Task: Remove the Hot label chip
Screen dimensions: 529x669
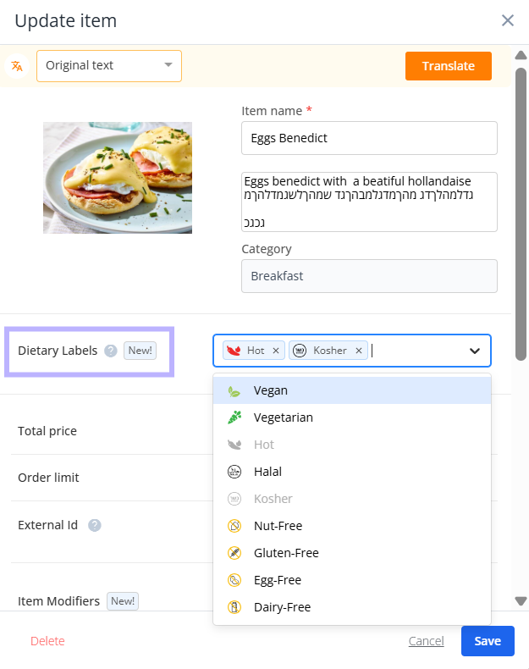Action: coord(276,351)
